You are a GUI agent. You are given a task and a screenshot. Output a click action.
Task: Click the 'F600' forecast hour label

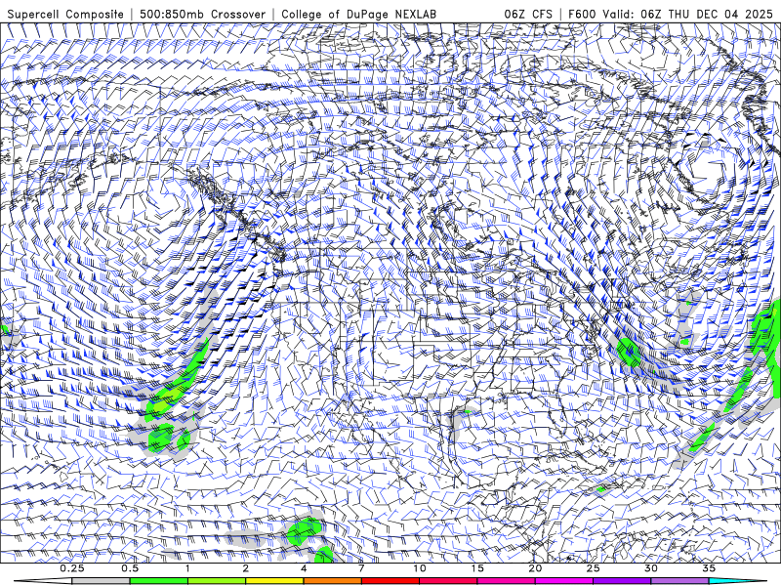click(582, 14)
